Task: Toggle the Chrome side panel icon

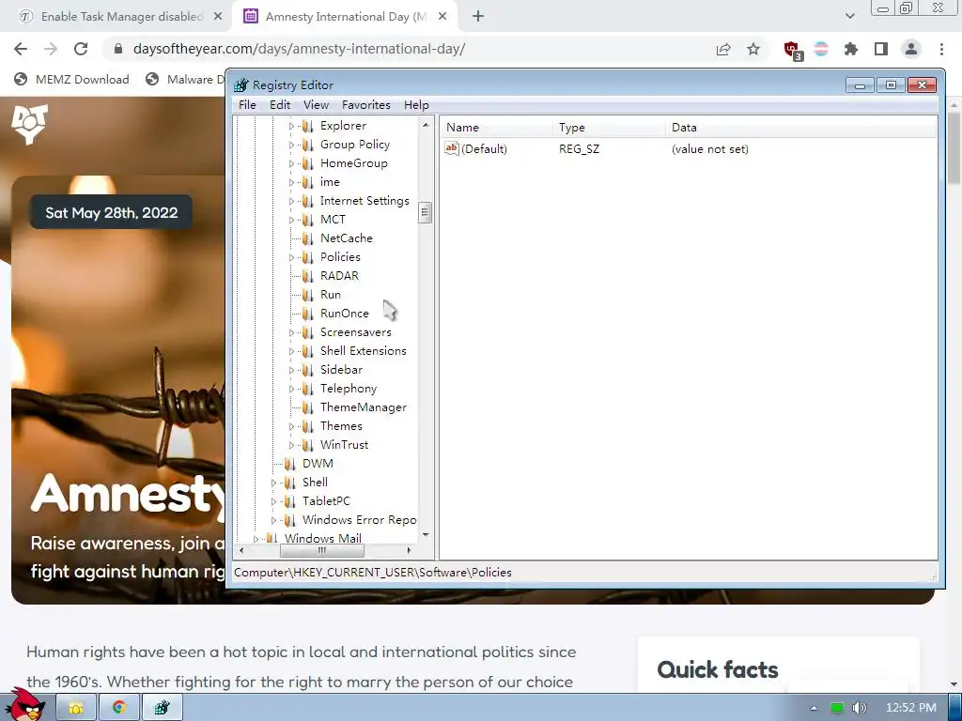Action: pos(881,49)
